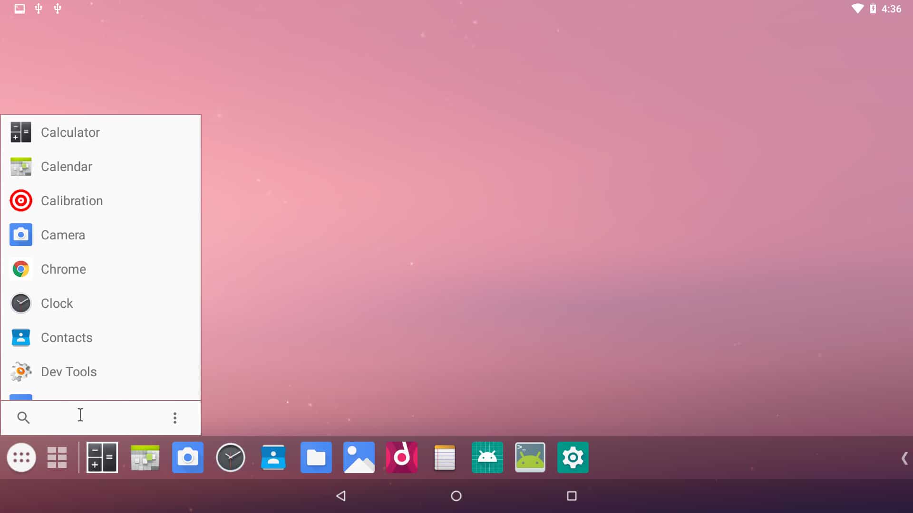Launch Chrome browser

tap(63, 269)
